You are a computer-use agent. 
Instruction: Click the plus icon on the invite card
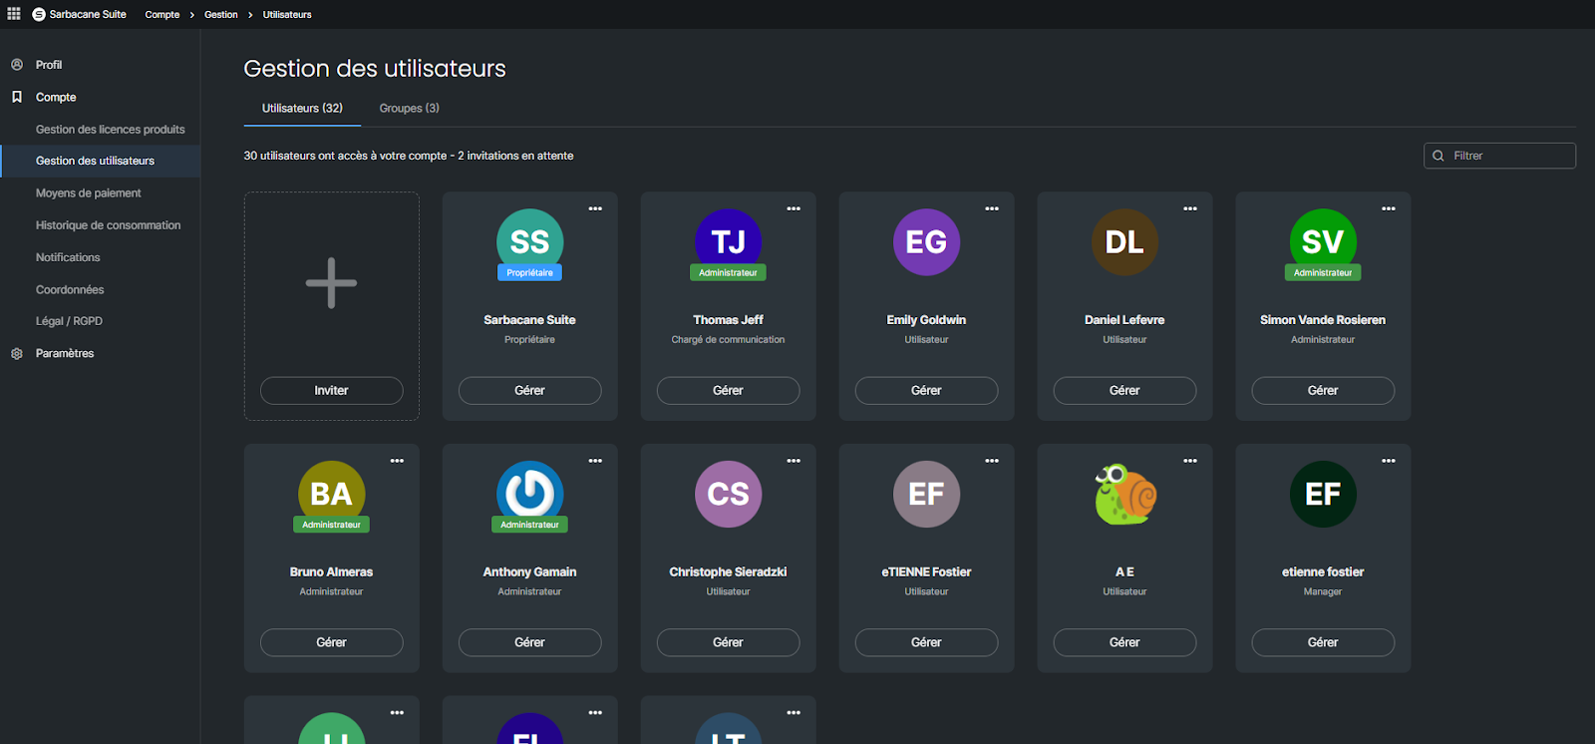pos(331,283)
